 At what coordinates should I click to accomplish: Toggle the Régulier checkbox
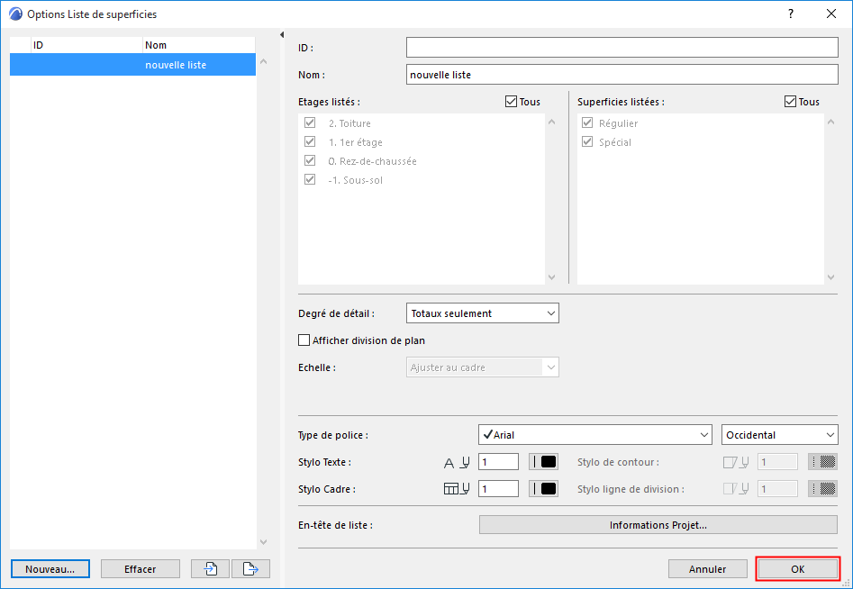tap(587, 122)
